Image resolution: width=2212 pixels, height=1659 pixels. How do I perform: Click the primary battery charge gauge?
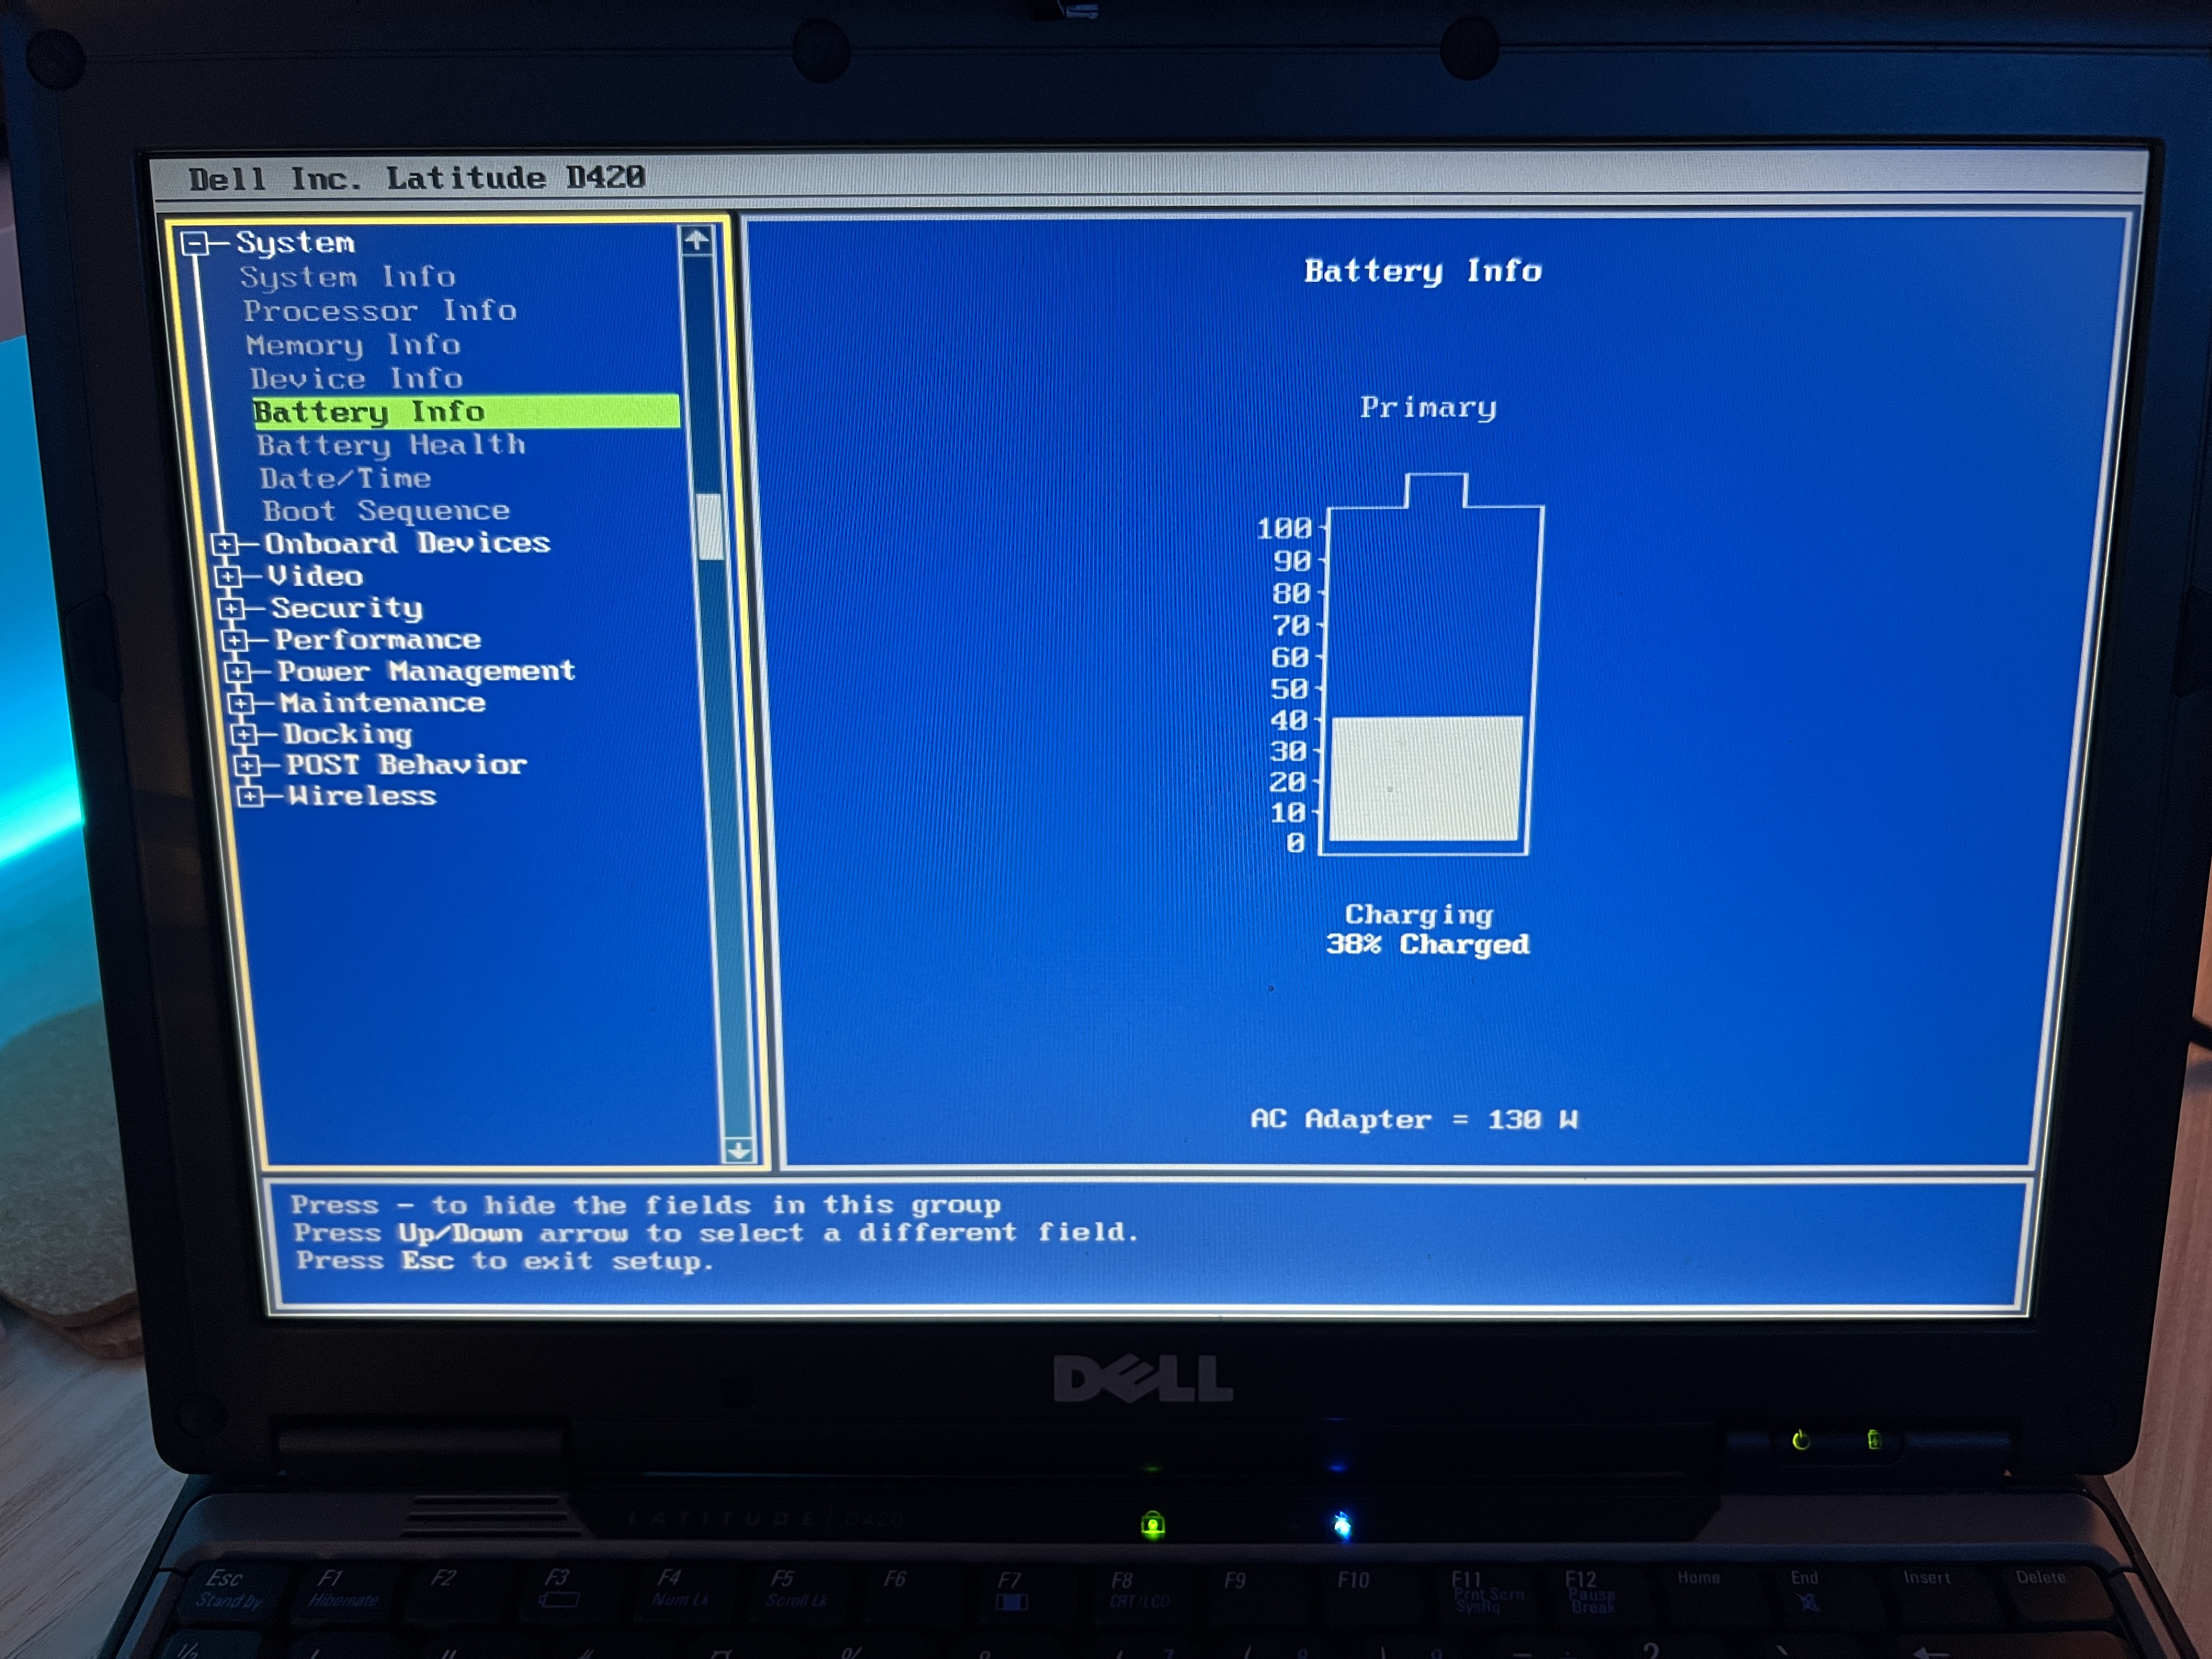pos(1429,680)
